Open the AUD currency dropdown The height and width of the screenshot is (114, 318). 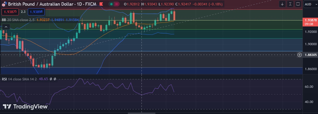(x=311, y=4)
